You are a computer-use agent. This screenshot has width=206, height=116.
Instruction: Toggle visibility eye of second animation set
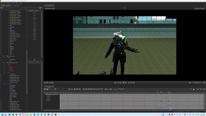(2, 63)
